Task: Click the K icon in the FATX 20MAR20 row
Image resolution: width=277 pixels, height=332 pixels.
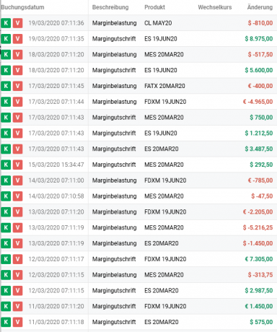Action: 6,86
